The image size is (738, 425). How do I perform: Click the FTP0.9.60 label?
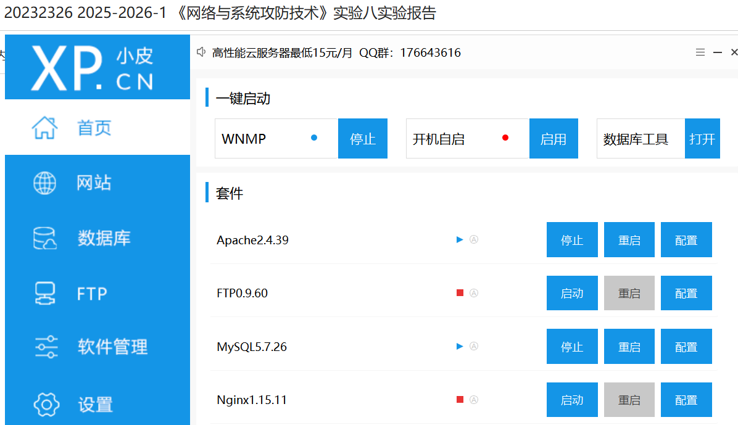(242, 293)
